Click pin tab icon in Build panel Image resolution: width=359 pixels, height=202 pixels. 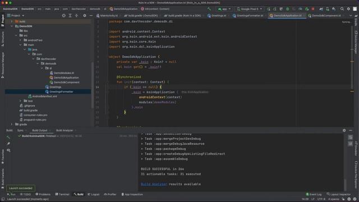(x=8, y=144)
